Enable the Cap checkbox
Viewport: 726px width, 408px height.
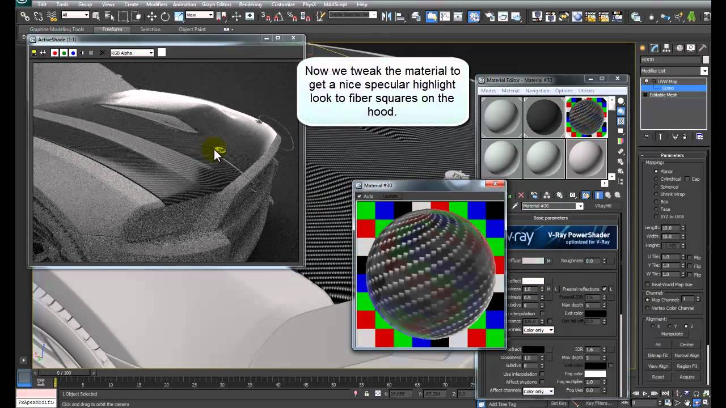687,178
